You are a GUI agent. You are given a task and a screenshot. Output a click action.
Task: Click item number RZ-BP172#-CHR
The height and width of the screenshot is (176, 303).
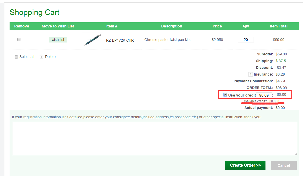coord(120,40)
